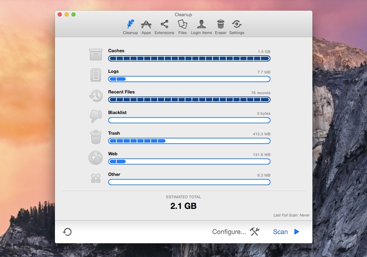
Task: Click the Other progress bar
Action: click(189, 182)
